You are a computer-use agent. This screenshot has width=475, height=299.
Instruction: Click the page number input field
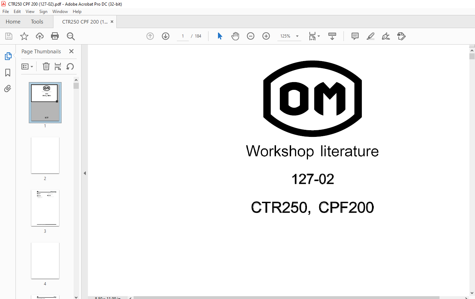[x=183, y=36]
